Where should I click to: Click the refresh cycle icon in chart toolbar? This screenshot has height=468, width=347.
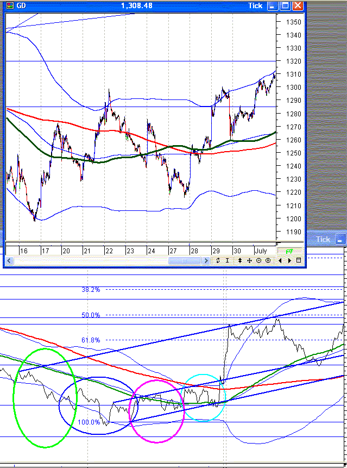[218, 260]
